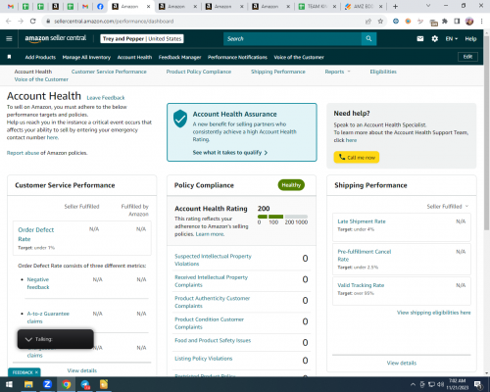Viewport: 490px width, 392px height.
Task: Close the TEAM KN browser tab
Action: [x=334, y=6]
